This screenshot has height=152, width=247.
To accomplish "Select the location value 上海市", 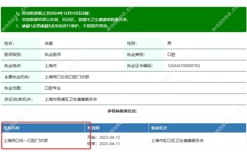I will (x=51, y=66).
